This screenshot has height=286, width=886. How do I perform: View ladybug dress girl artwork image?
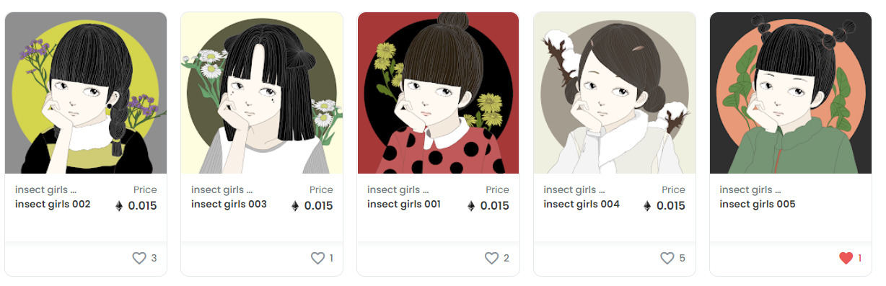[x=438, y=93]
